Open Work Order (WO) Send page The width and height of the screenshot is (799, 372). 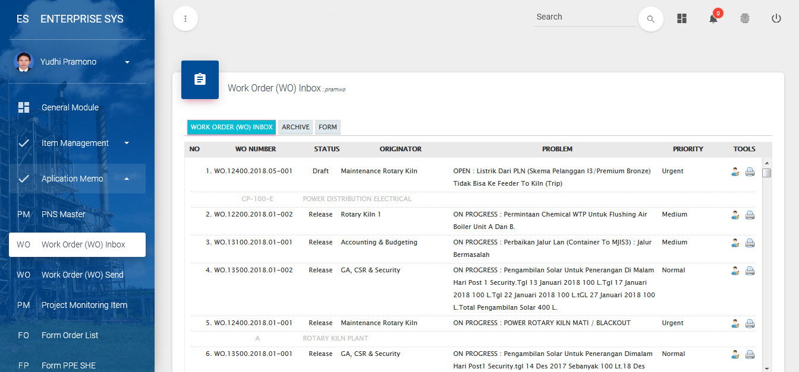coord(82,275)
